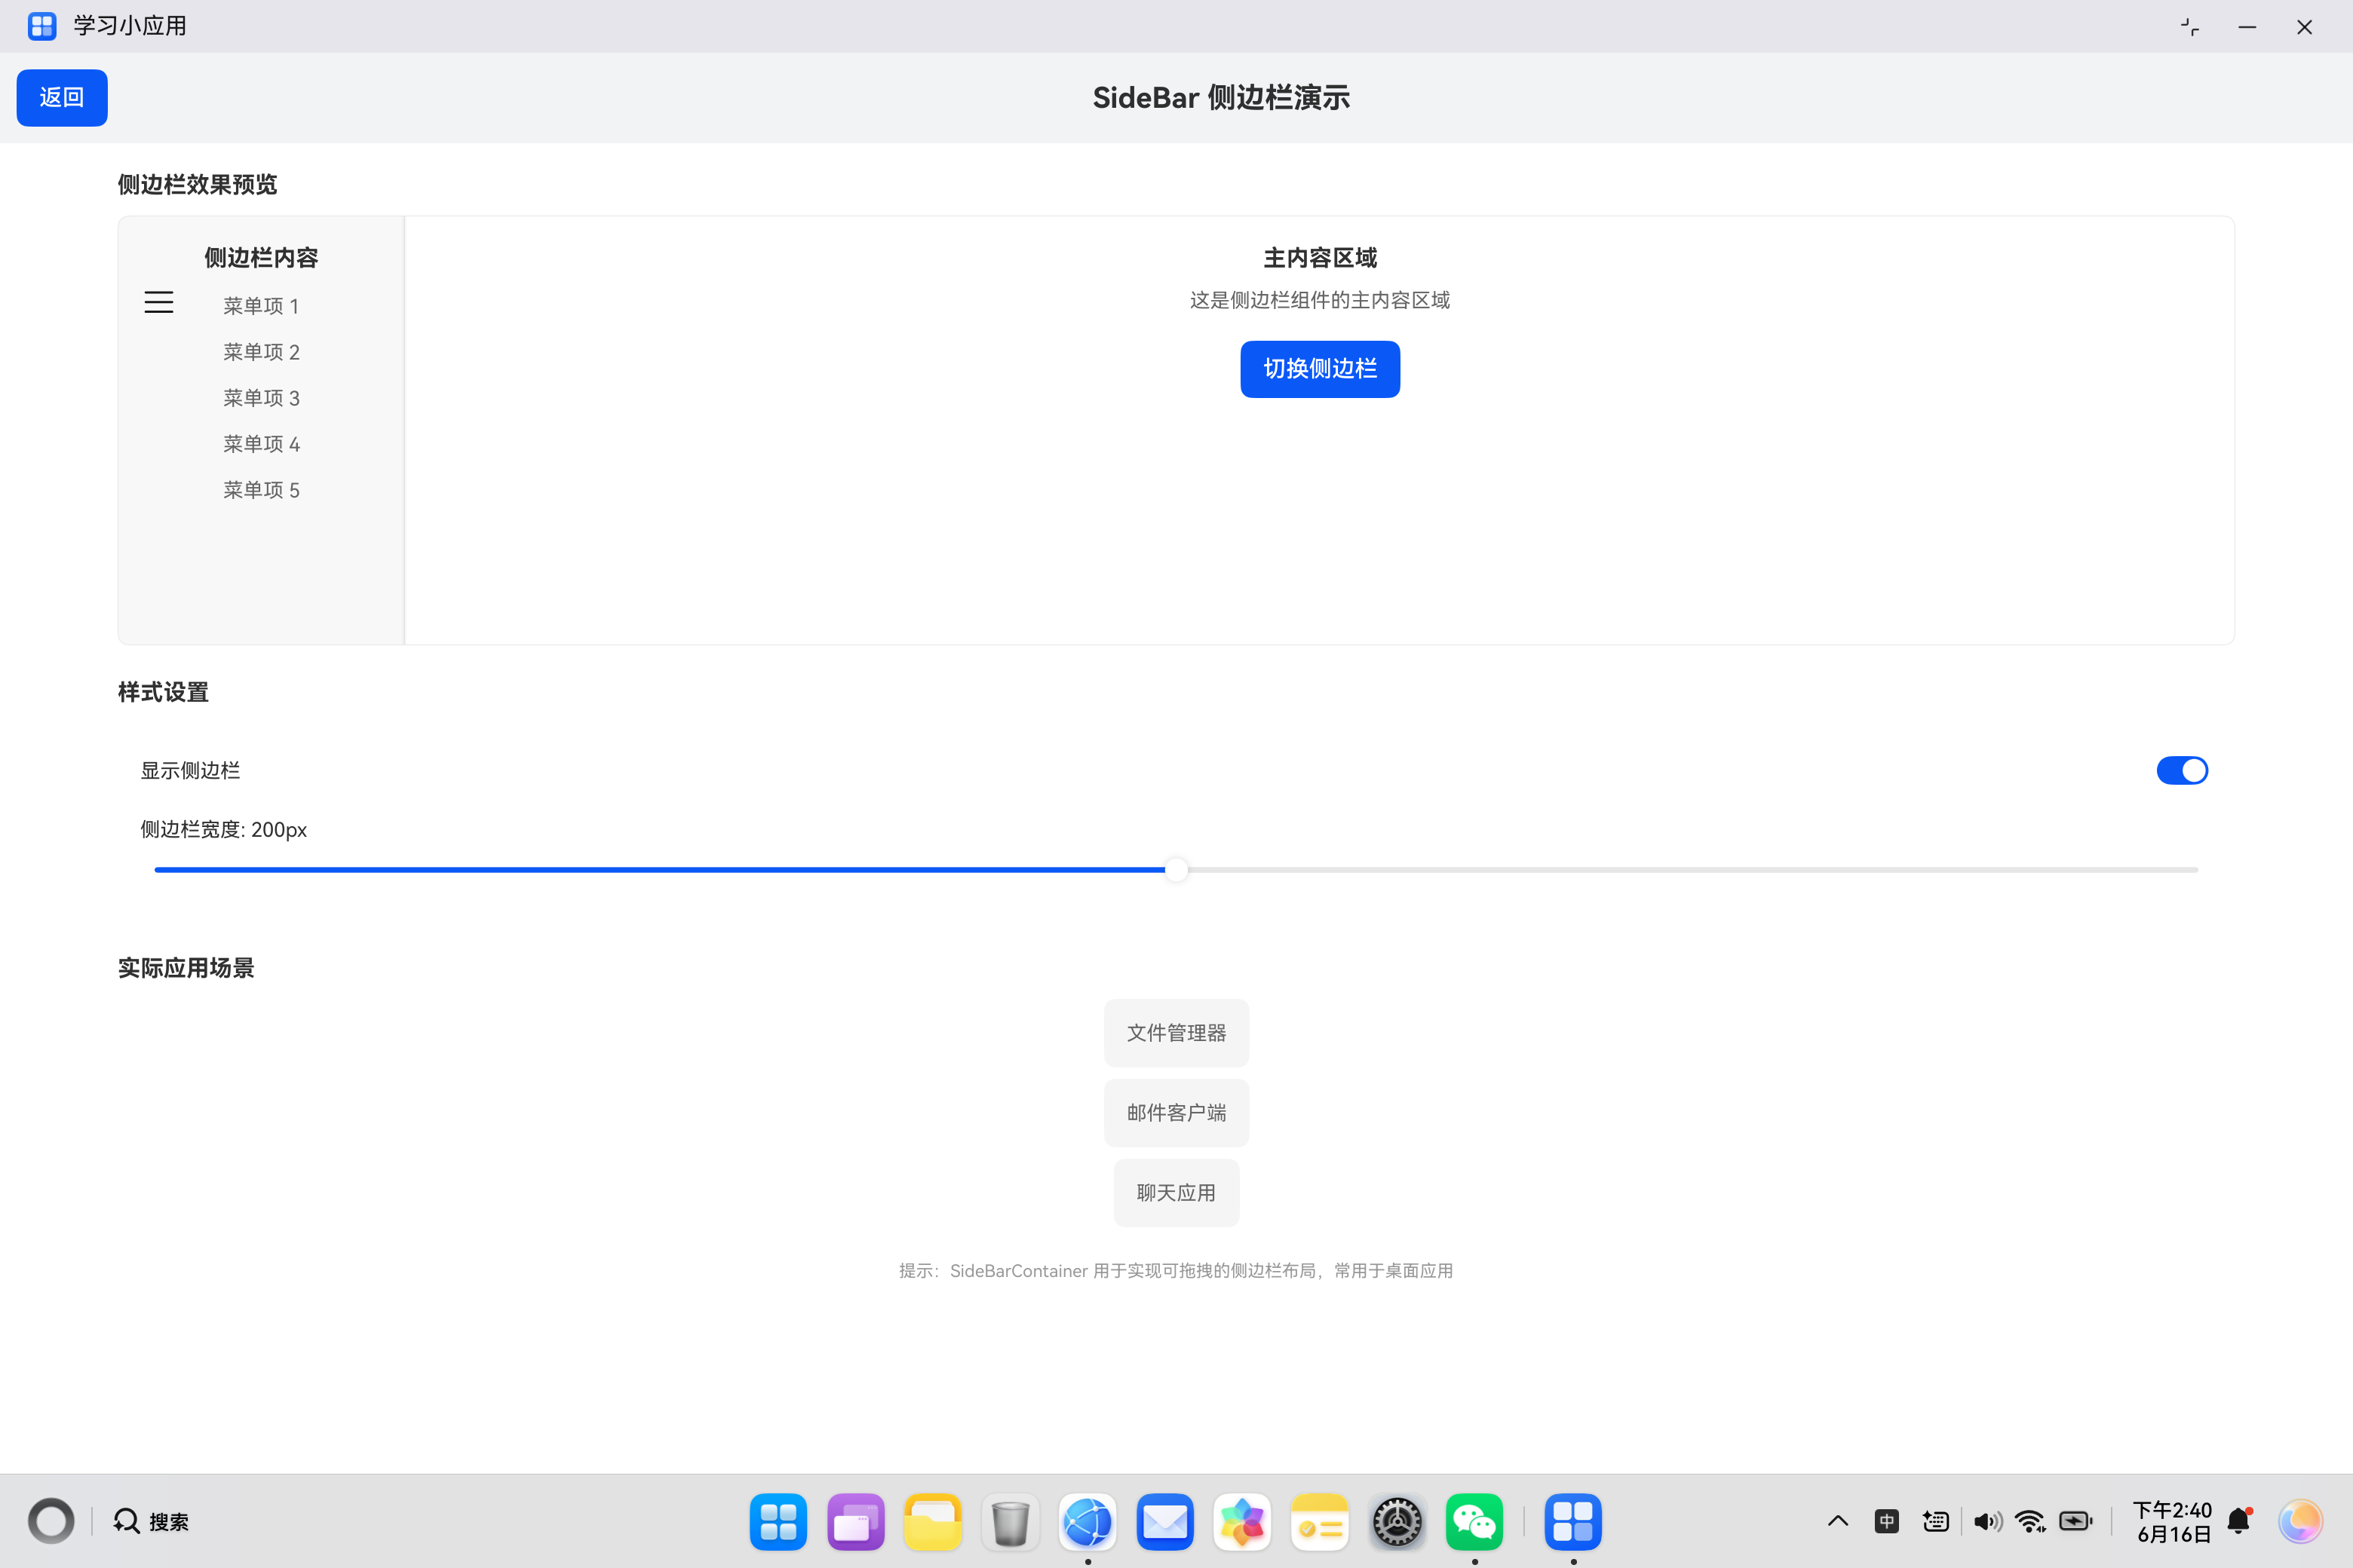Screen dimensions: 2353x1568
Task: Select 菜单项 3 in the sidebar
Action: click(x=261, y=398)
